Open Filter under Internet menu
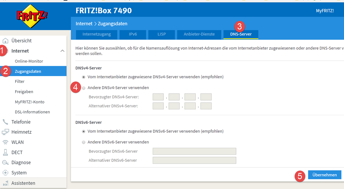 (20, 81)
